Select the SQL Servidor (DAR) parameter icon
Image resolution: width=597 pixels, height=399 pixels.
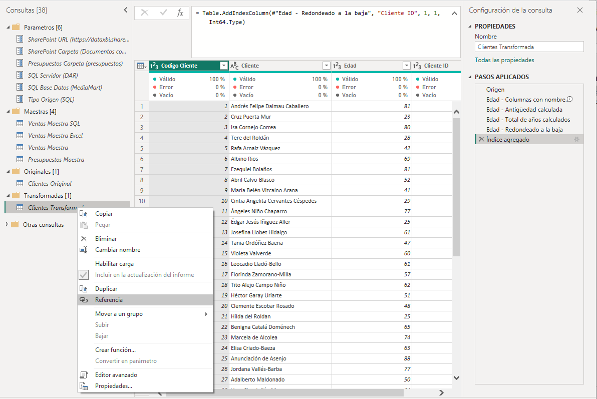(x=20, y=75)
